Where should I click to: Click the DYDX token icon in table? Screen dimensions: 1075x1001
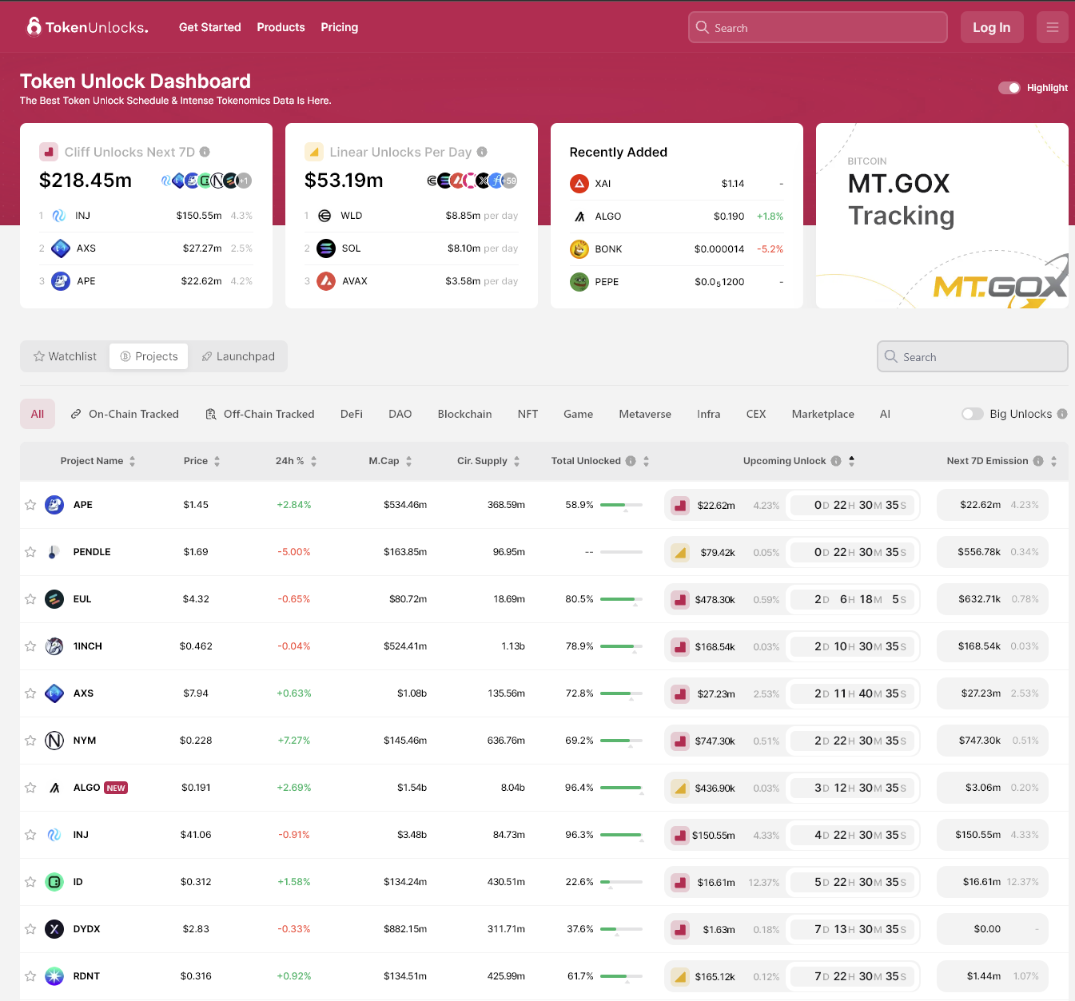[54, 929]
